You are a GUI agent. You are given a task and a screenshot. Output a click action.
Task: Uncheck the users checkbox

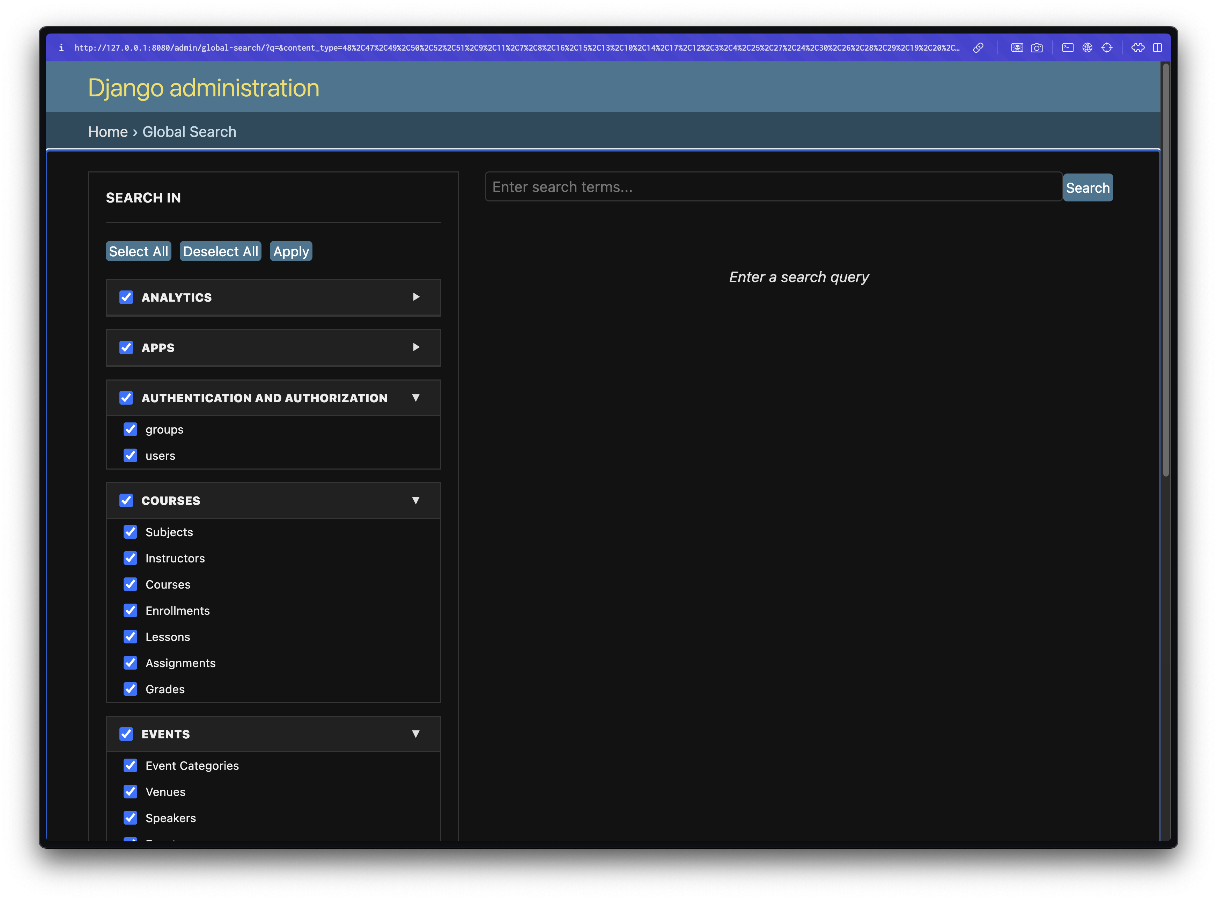coord(130,456)
